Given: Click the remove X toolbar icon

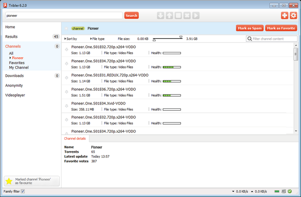Looking at the screenshot, I should pyautogui.click(x=187, y=15).
